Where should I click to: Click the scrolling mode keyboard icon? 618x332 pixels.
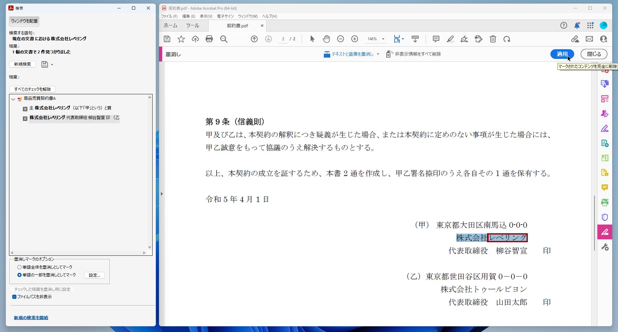tap(415, 39)
